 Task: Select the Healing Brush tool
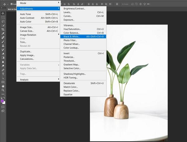point(3,38)
